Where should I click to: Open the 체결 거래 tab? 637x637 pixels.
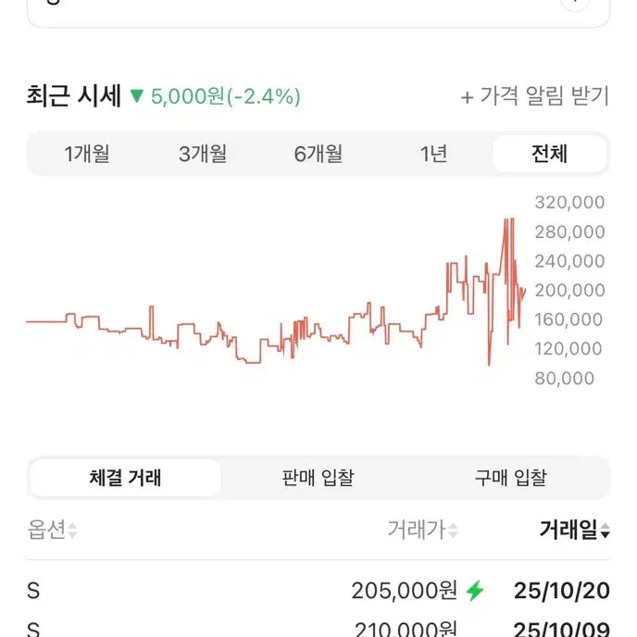[x=125, y=478]
